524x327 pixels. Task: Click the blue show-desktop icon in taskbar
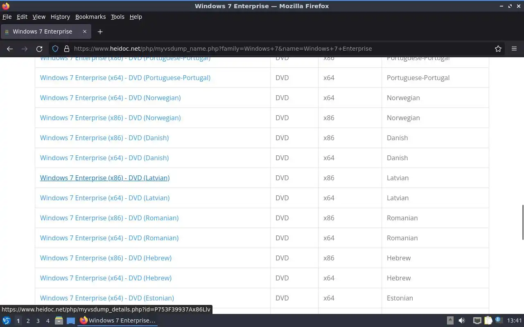coord(71,320)
